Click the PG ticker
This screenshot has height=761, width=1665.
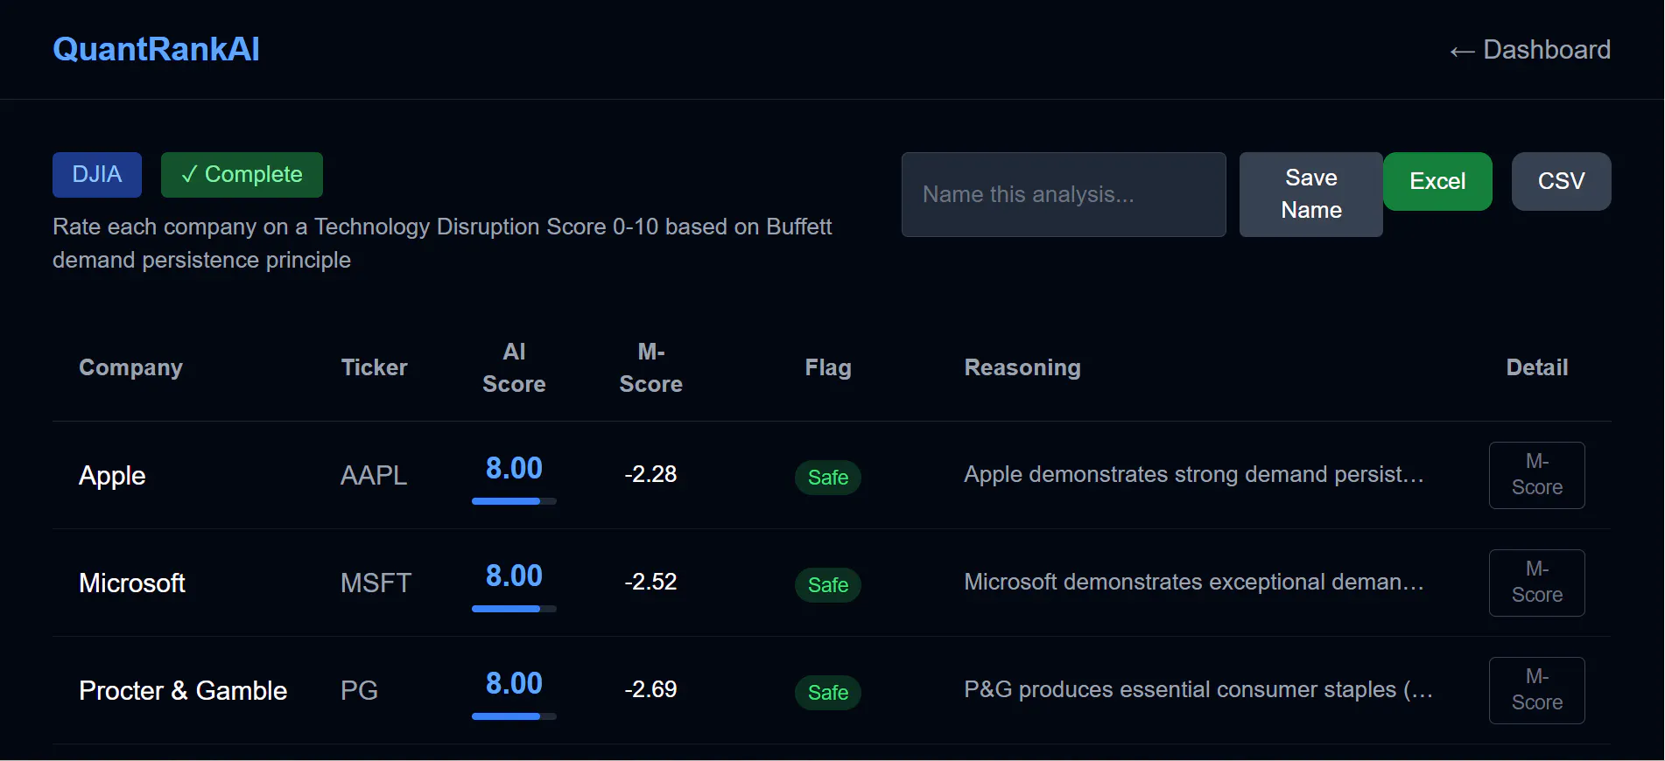[x=359, y=690]
